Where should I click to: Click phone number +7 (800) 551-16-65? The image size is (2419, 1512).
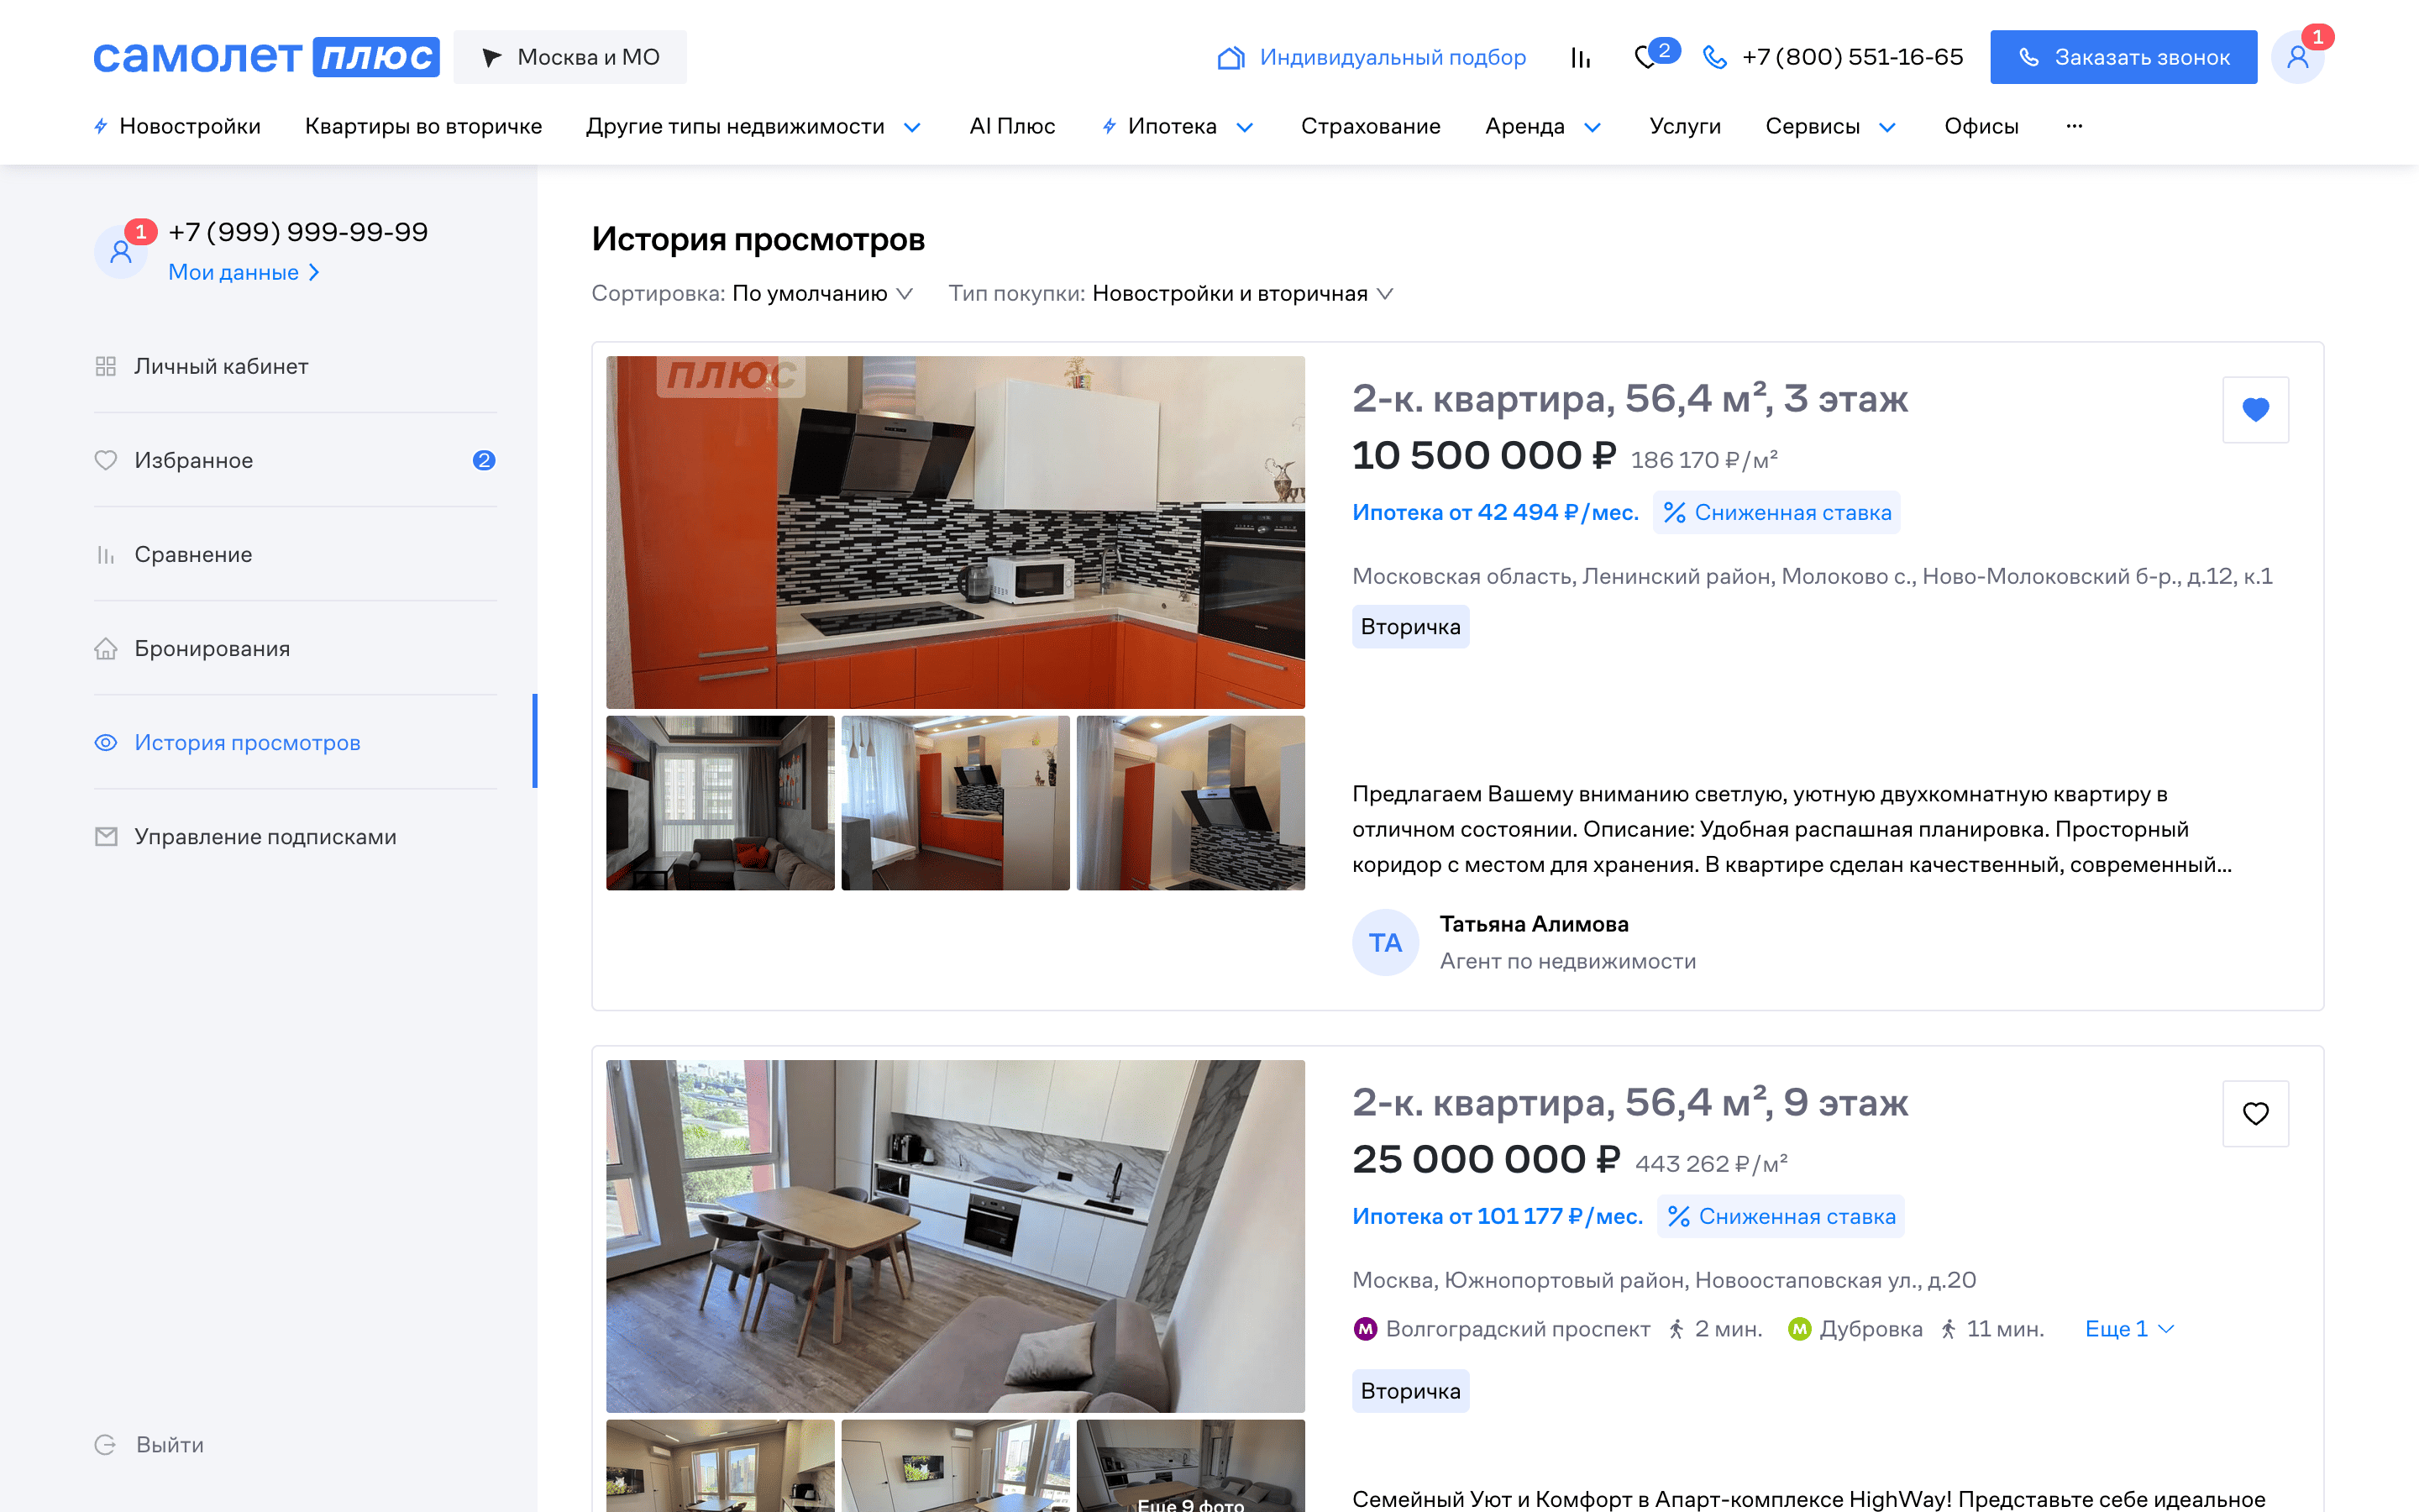pyautogui.click(x=1852, y=57)
